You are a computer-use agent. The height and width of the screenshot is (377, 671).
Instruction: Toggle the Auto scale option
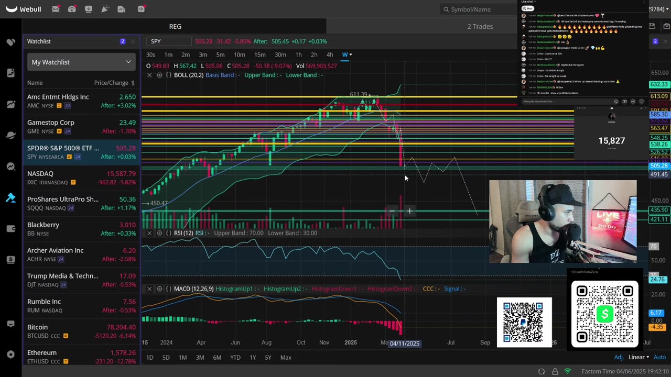point(659,357)
